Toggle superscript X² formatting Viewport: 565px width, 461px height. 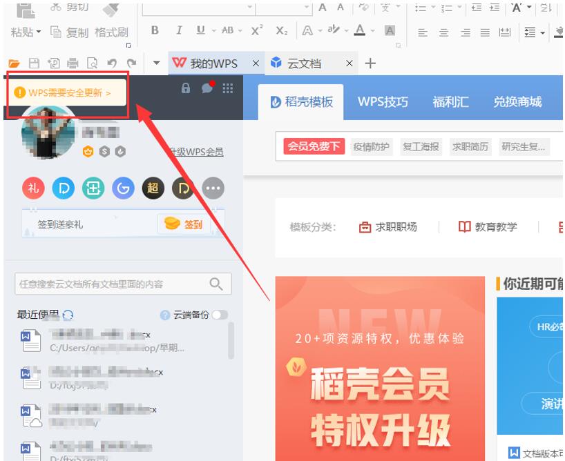pos(257,30)
